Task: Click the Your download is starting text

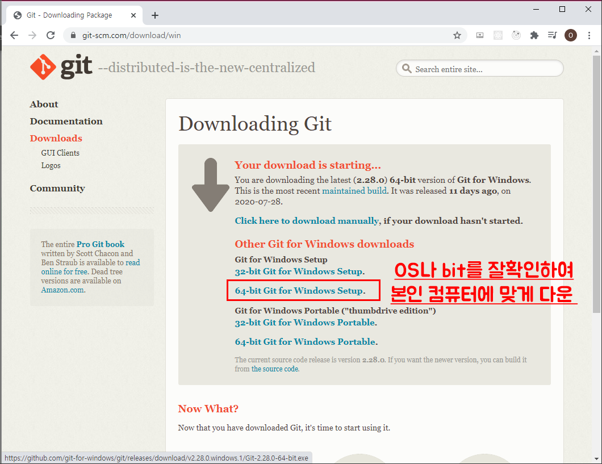Action: click(x=308, y=165)
